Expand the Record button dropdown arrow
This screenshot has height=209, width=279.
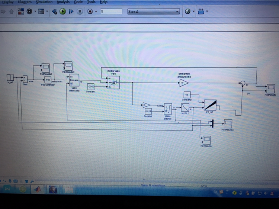96,12
